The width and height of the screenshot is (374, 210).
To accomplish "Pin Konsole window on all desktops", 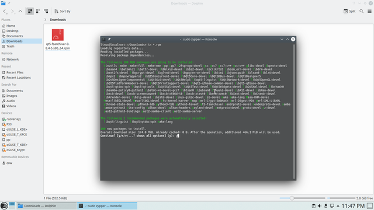I will [109, 39].
